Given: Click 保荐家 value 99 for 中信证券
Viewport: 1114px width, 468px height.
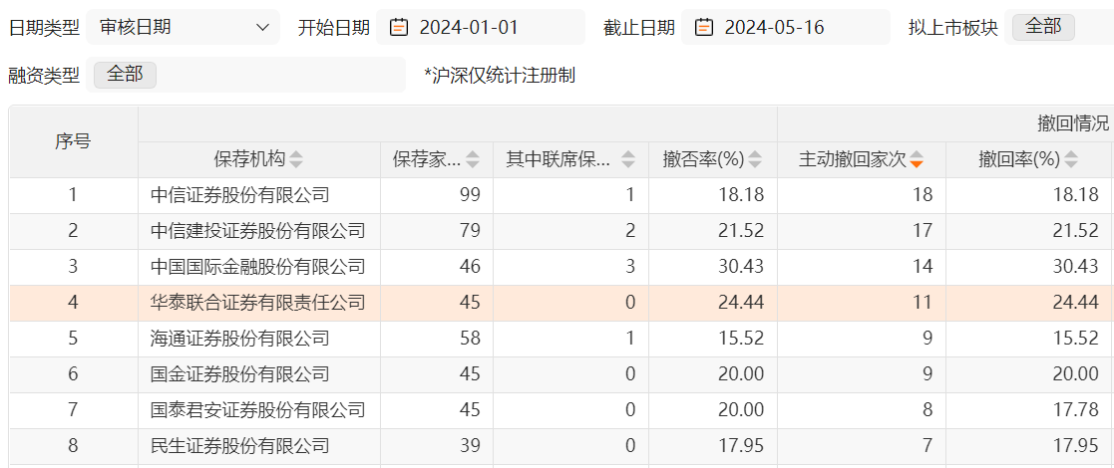Looking at the screenshot, I should [x=470, y=195].
